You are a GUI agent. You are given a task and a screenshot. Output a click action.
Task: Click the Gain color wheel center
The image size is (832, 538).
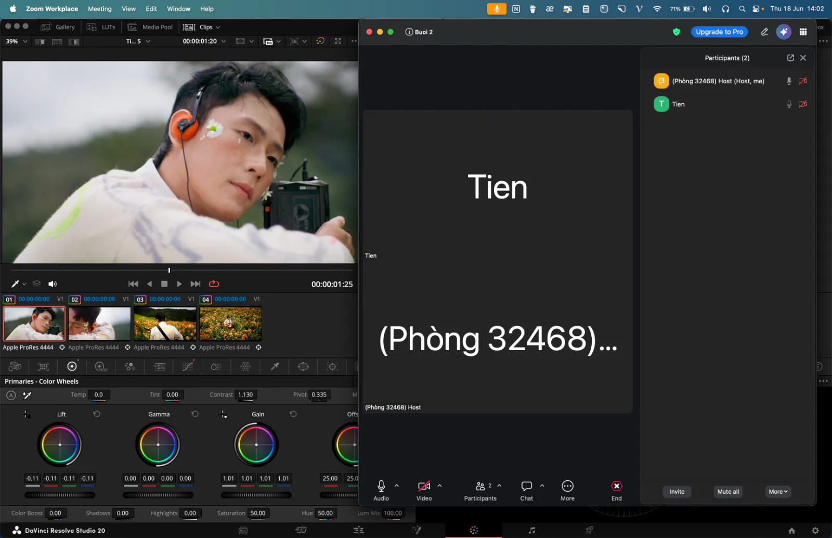tap(256, 444)
